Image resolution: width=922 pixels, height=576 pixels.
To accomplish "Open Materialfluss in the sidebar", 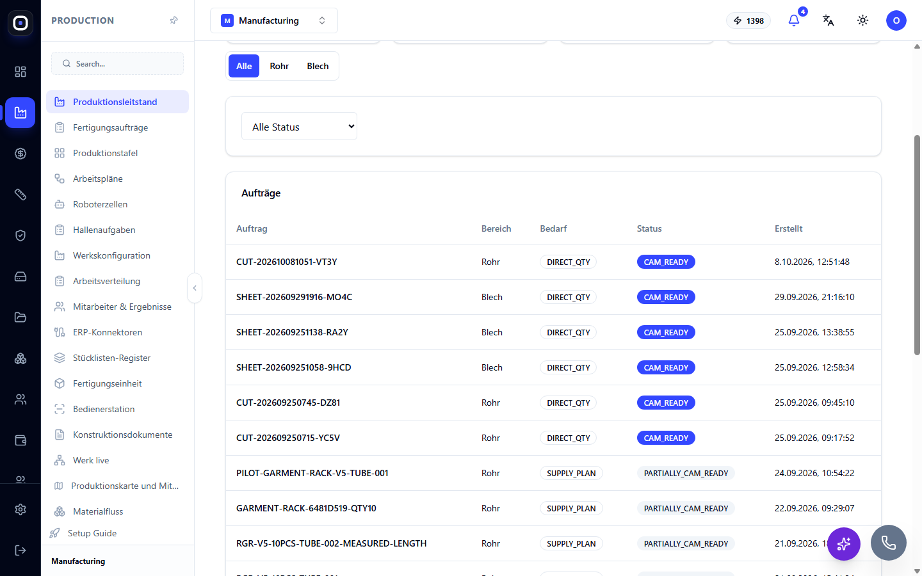I will [118, 511].
